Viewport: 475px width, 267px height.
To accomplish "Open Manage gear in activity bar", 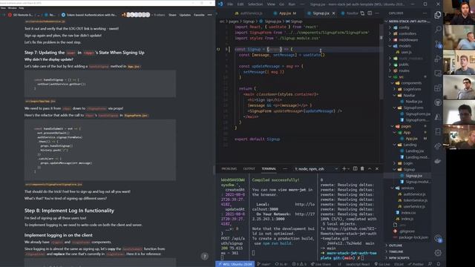I will 438,253.
